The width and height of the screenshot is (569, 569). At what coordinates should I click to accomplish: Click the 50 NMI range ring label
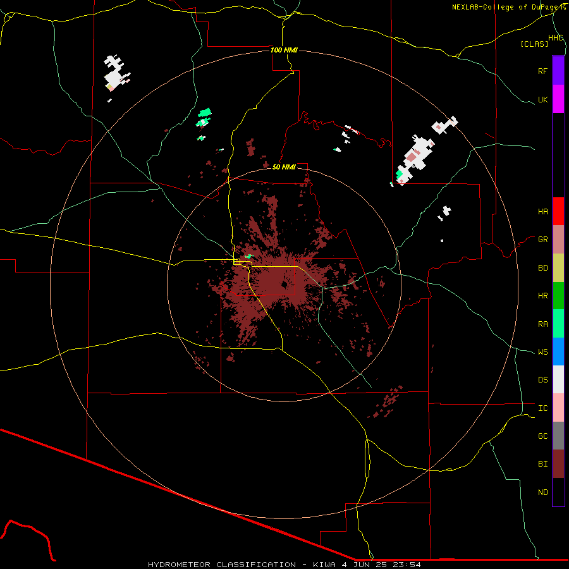point(284,167)
